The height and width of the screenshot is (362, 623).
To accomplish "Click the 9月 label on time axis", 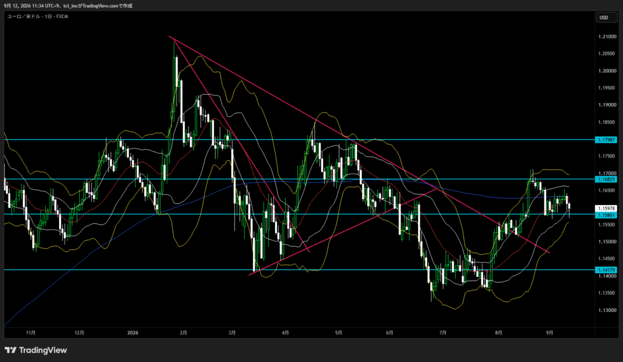I will click(x=549, y=333).
